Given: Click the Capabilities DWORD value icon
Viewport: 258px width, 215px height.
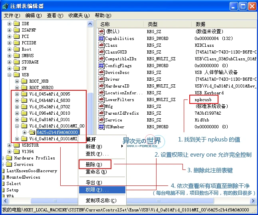Looking at the screenshot, I should [101, 38].
